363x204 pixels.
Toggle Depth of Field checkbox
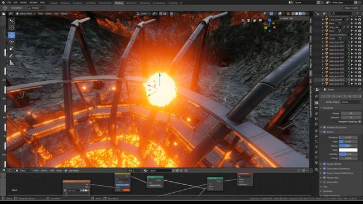(x=324, y=164)
